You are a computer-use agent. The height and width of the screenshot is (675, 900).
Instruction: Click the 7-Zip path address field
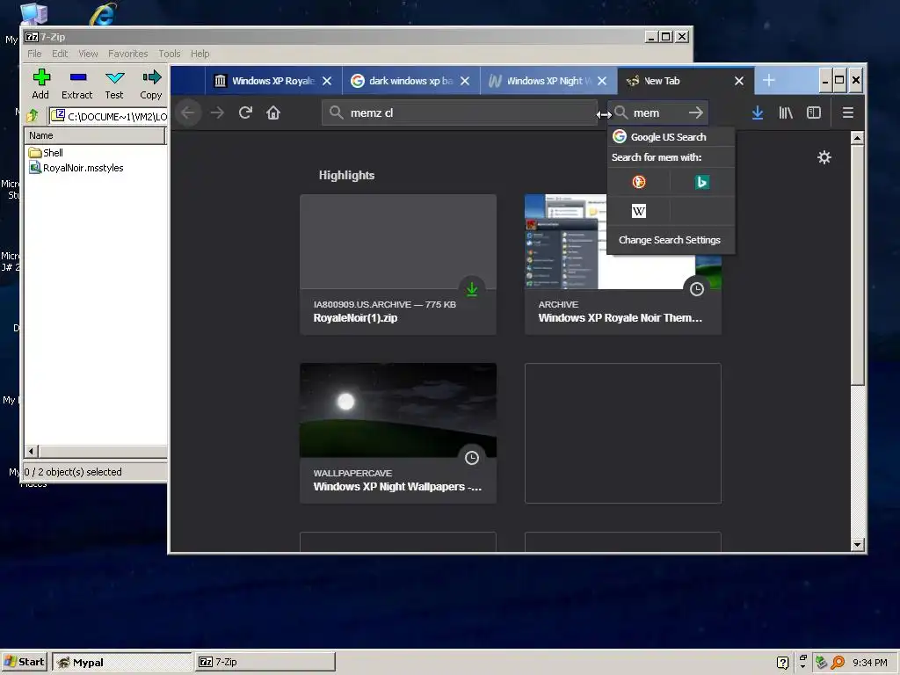pyautogui.click(x=109, y=116)
